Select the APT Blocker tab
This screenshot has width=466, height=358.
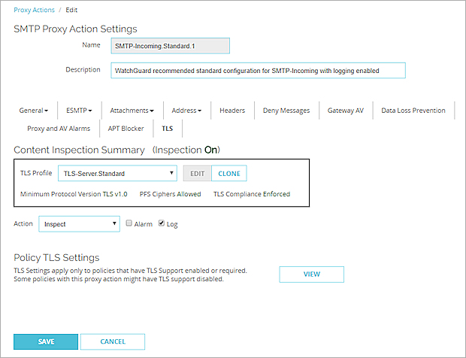126,129
